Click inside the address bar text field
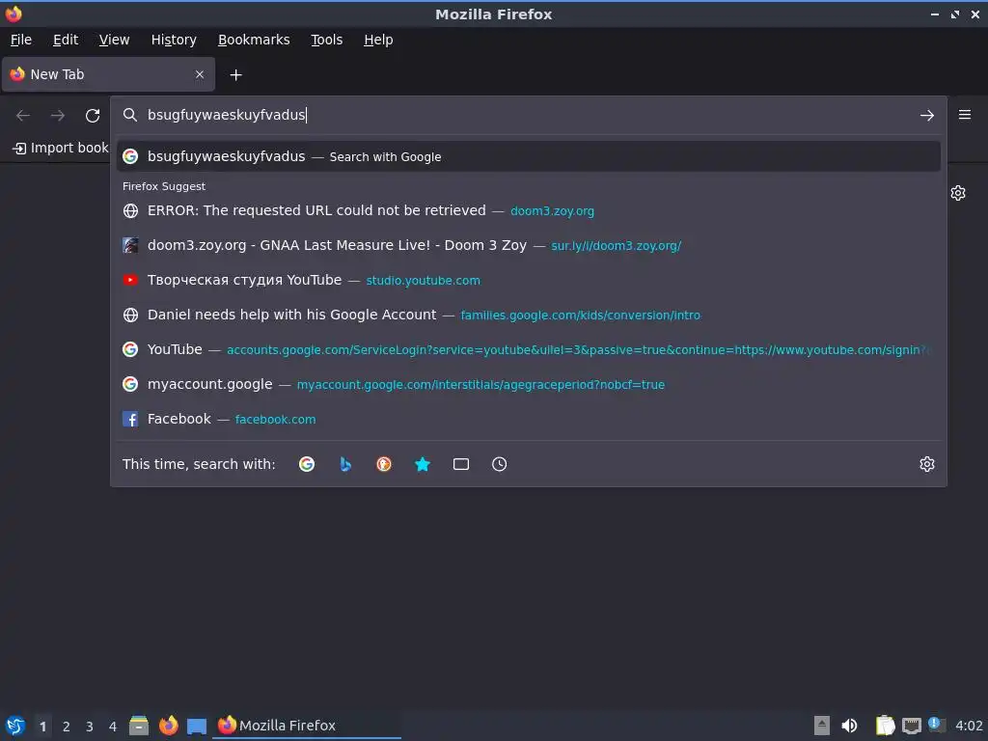This screenshot has width=988, height=741. (x=528, y=115)
